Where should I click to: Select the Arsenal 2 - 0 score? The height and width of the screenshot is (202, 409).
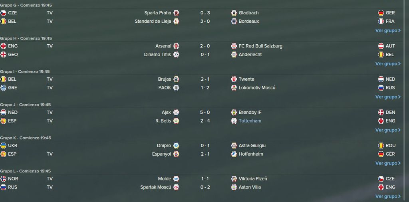click(205, 46)
